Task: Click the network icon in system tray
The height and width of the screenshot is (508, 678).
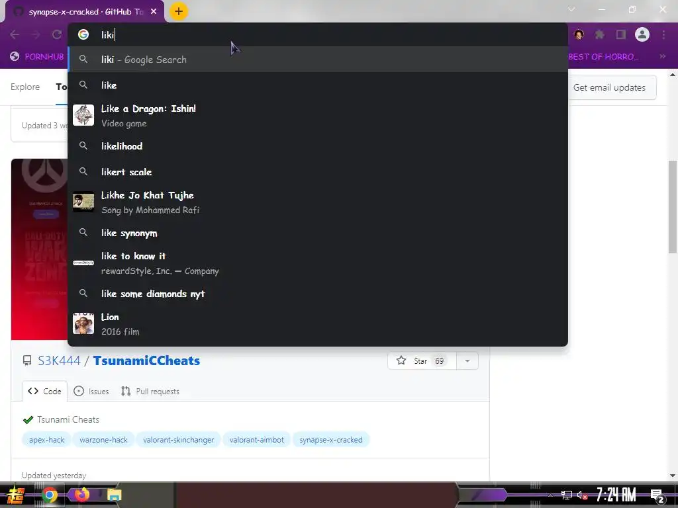Action: (x=567, y=495)
